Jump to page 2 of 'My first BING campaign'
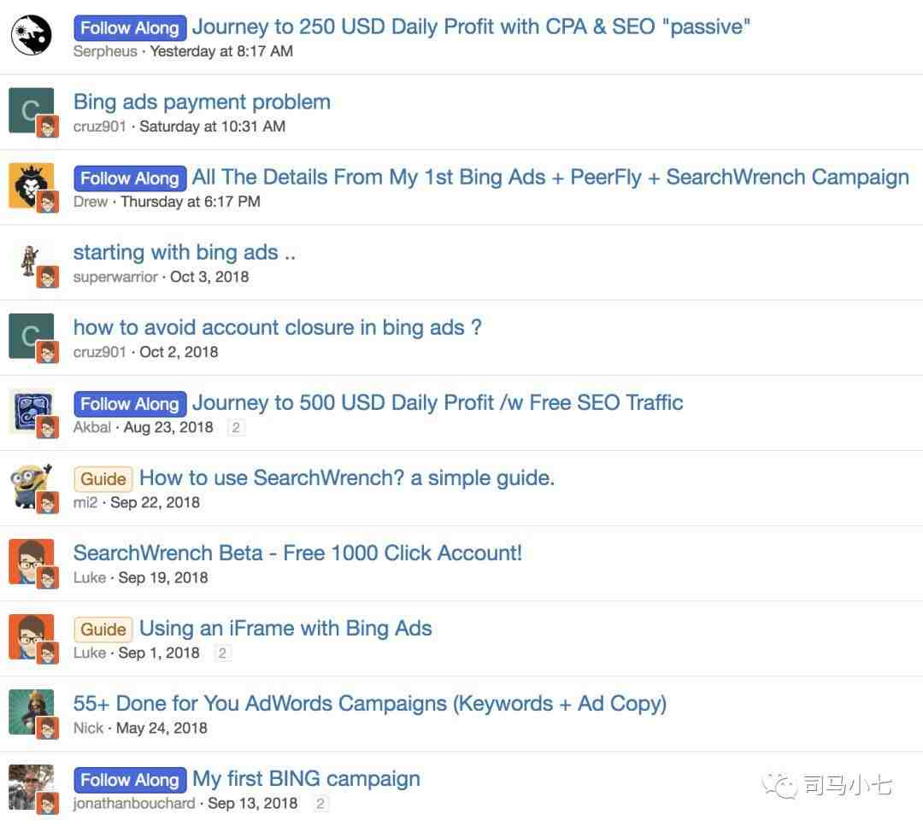The height and width of the screenshot is (826, 923). (x=320, y=803)
